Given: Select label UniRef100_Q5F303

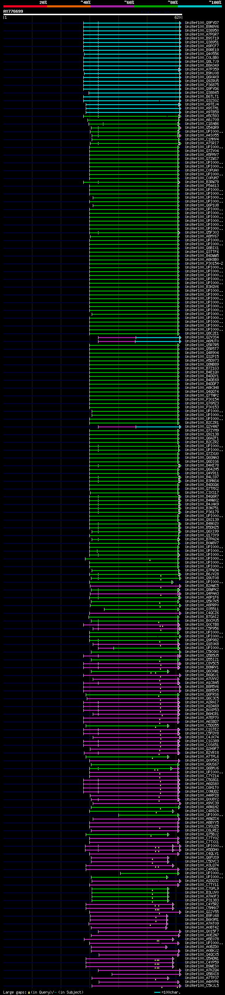Looking at the screenshot, I should pyautogui.click(x=201, y=233).
